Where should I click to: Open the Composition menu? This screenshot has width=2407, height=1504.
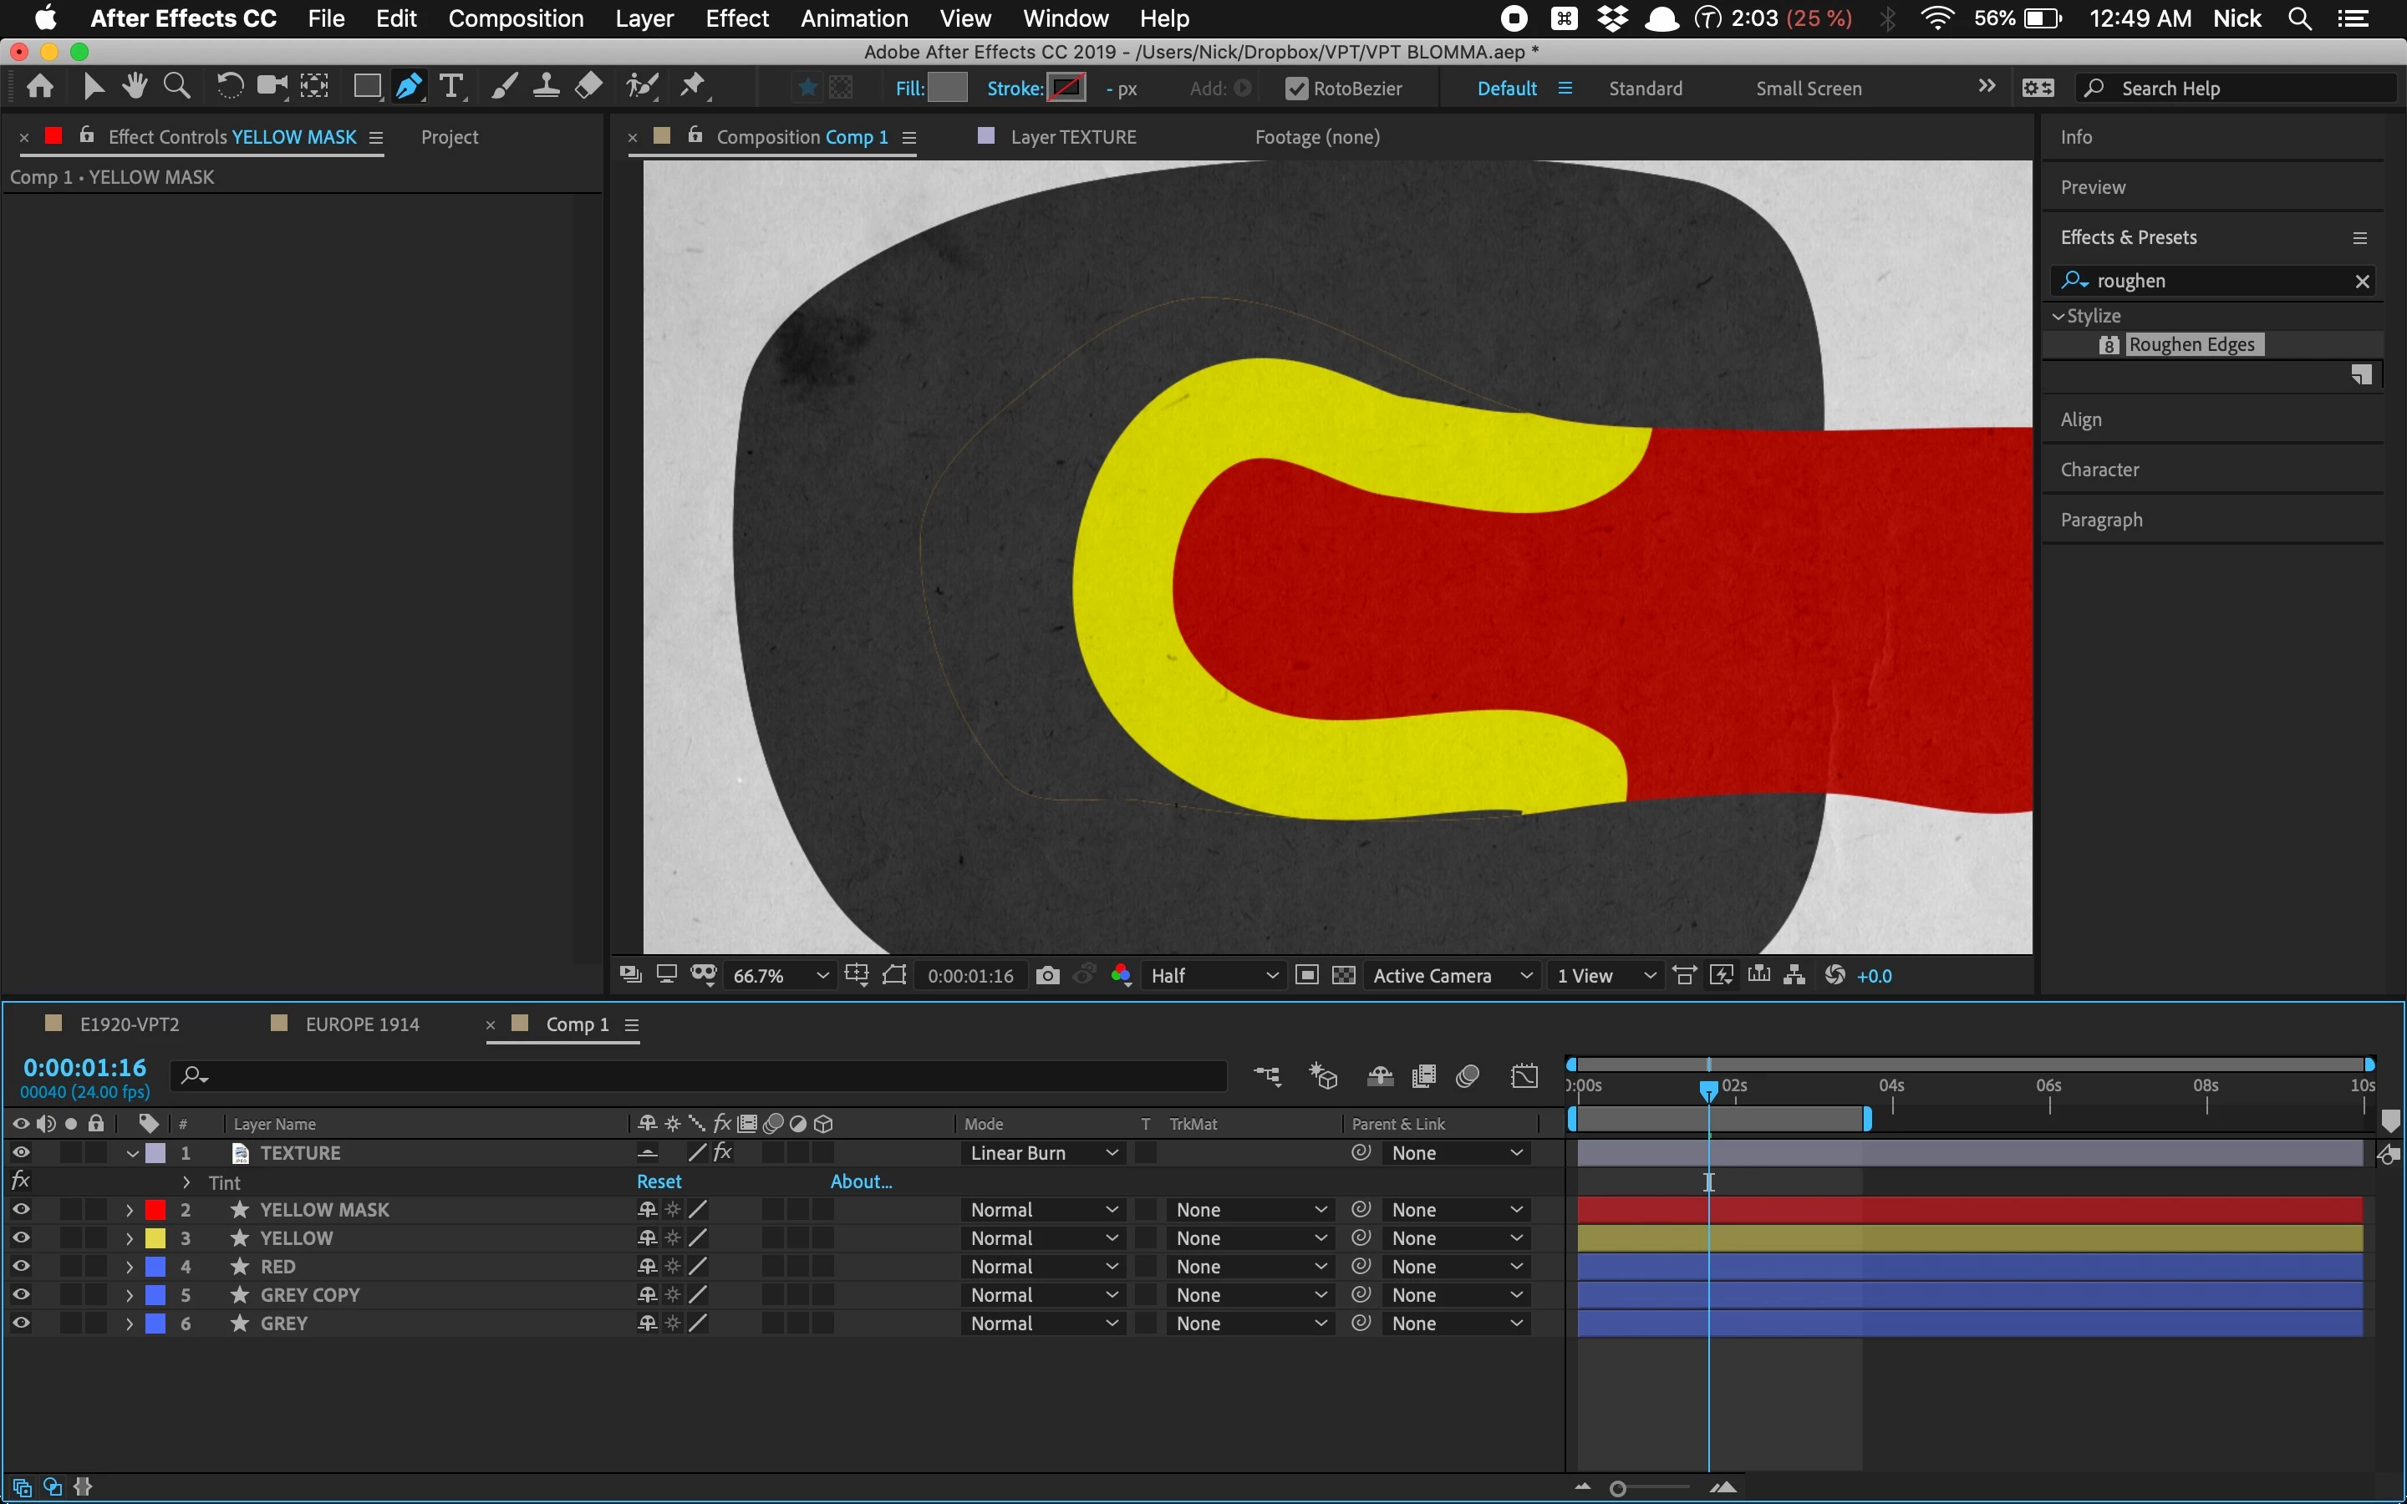tap(515, 19)
